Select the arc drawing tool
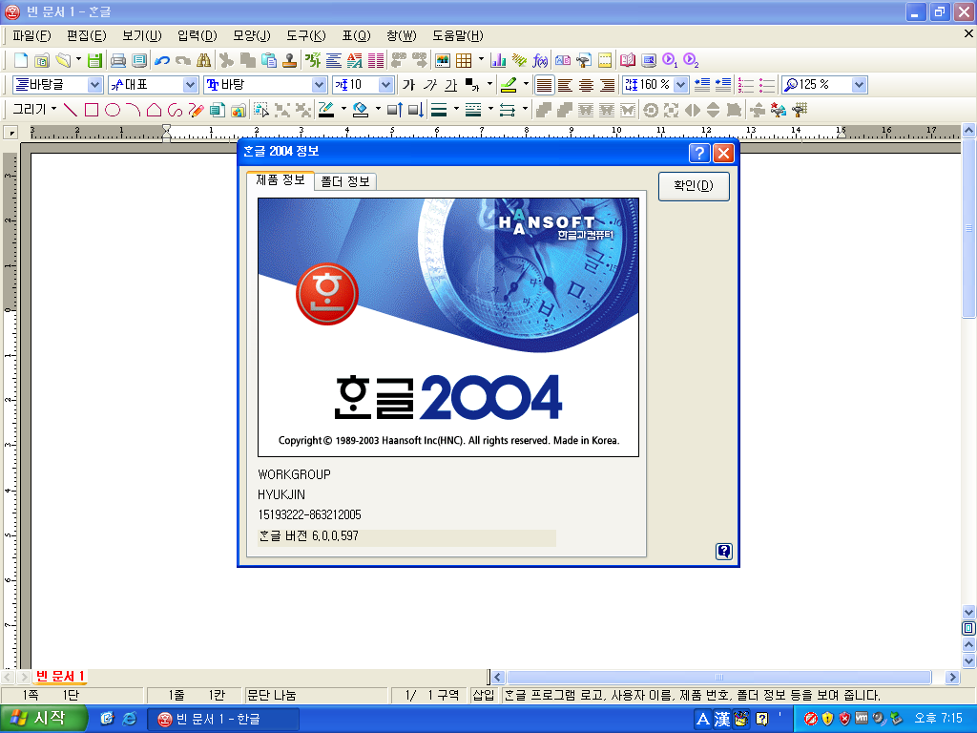This screenshot has height=733, width=977. [x=133, y=111]
